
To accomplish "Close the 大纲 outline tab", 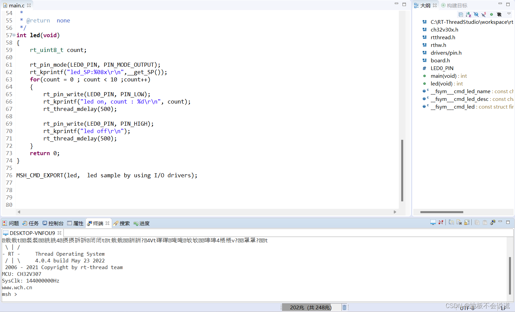I will 435,5.
